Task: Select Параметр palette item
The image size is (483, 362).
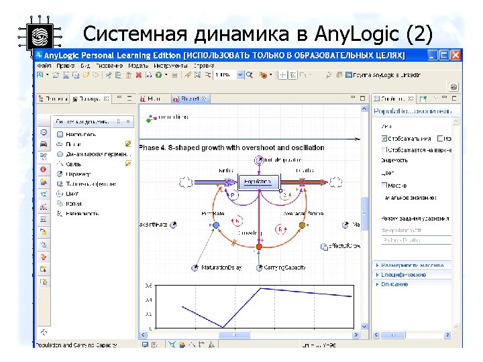Action: tap(74, 174)
